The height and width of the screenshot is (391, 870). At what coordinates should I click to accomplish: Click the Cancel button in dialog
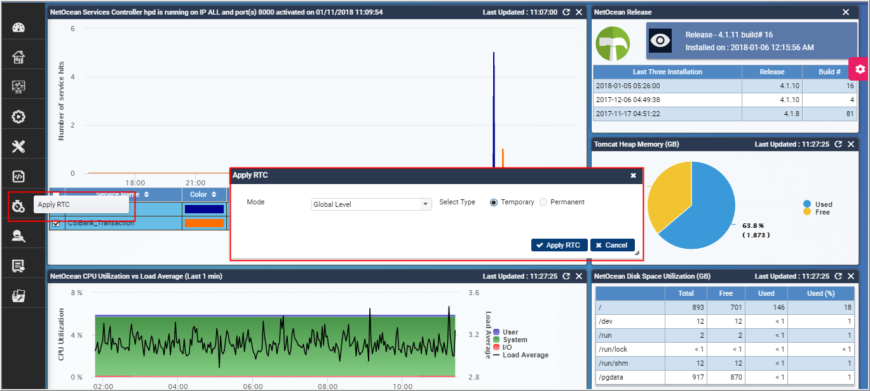tap(613, 245)
